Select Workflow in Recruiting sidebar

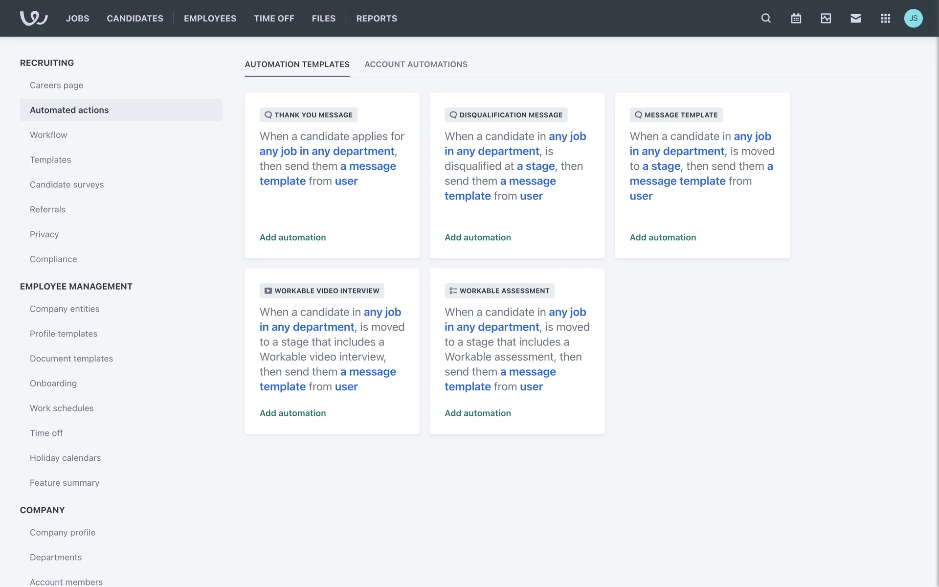pos(48,135)
